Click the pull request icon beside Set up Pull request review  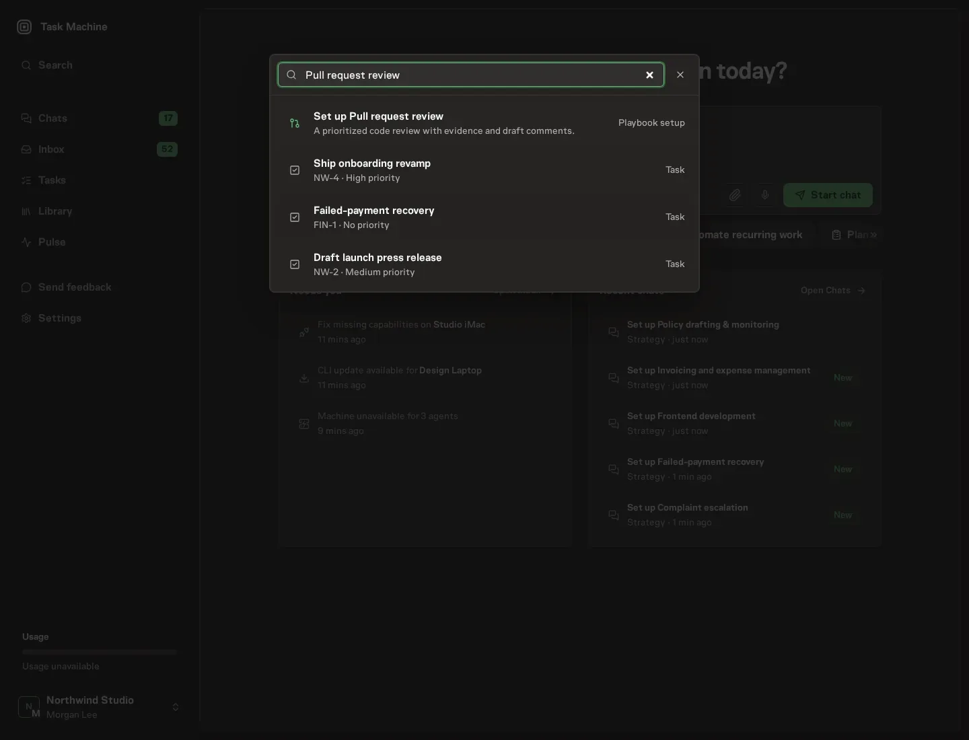295,123
